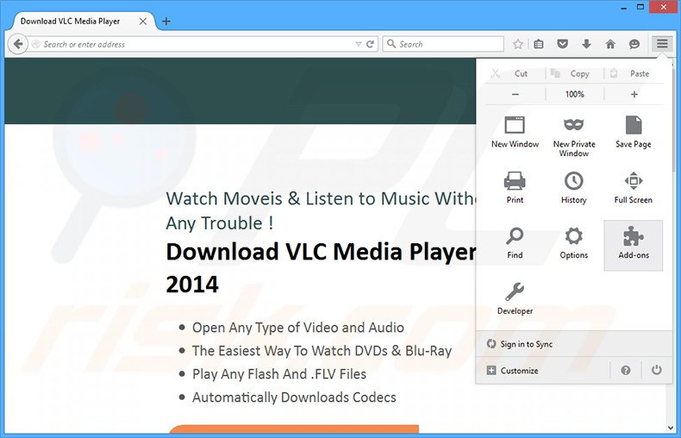Image resolution: width=681 pixels, height=438 pixels.
Task: Bookmark this page with the star
Action: click(x=518, y=44)
